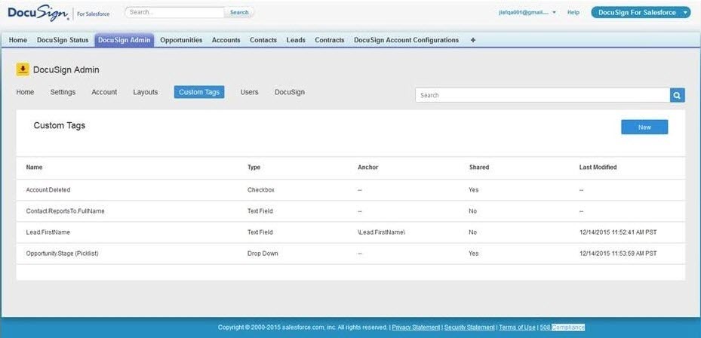Open the 508 Compliance link
The width and height of the screenshot is (701, 338).
[x=562, y=327]
